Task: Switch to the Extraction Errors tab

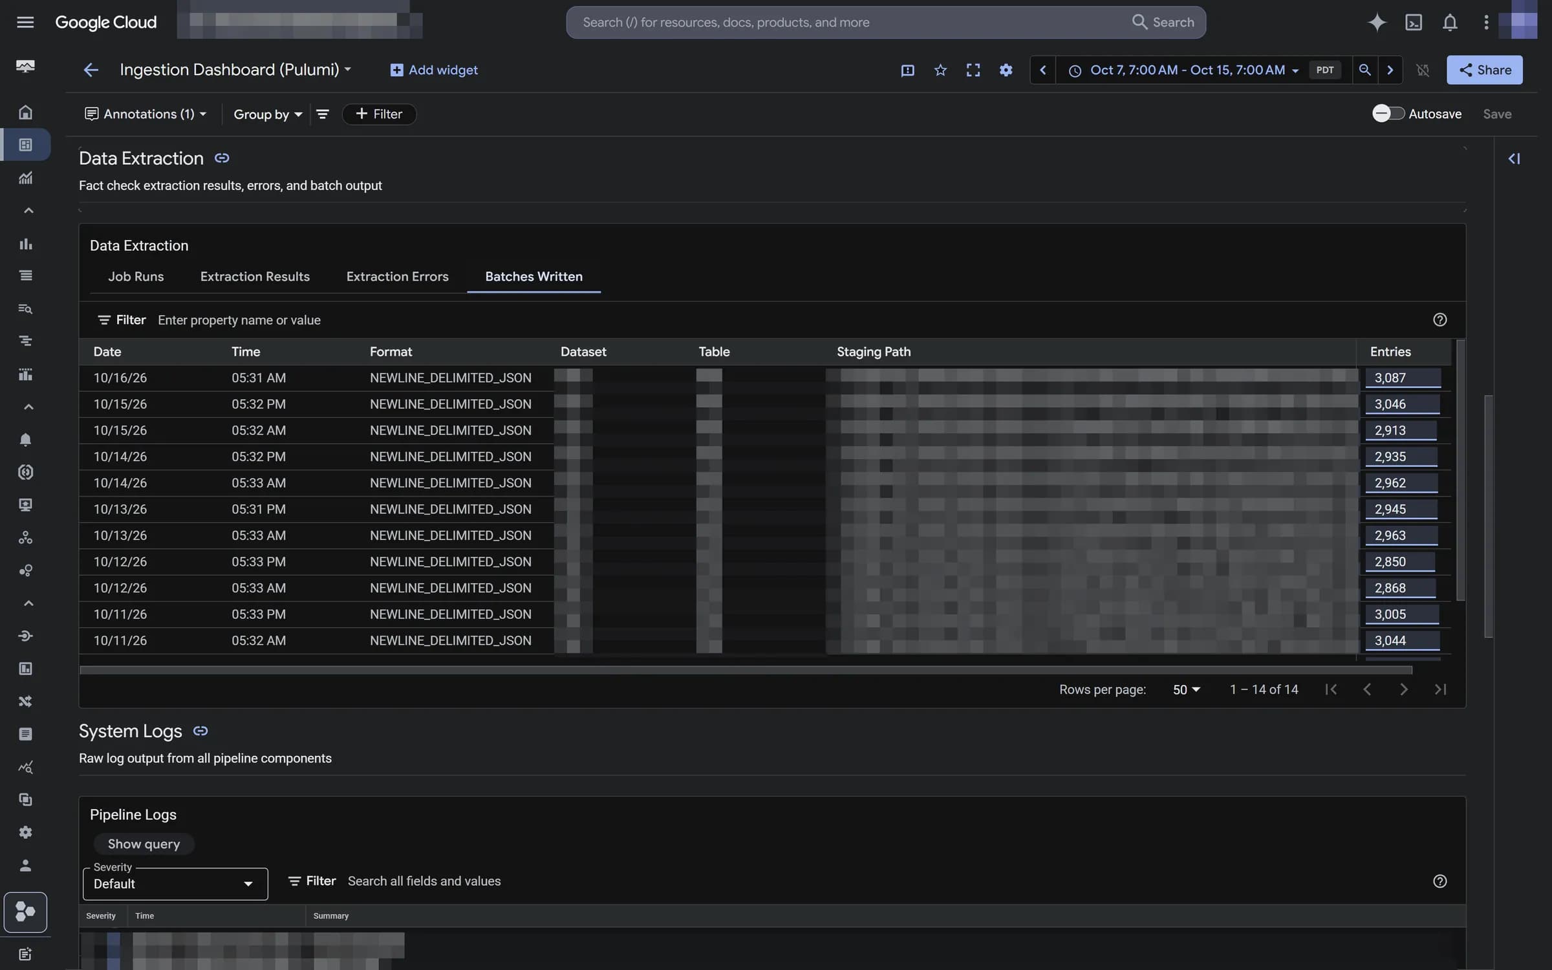Action: click(397, 276)
